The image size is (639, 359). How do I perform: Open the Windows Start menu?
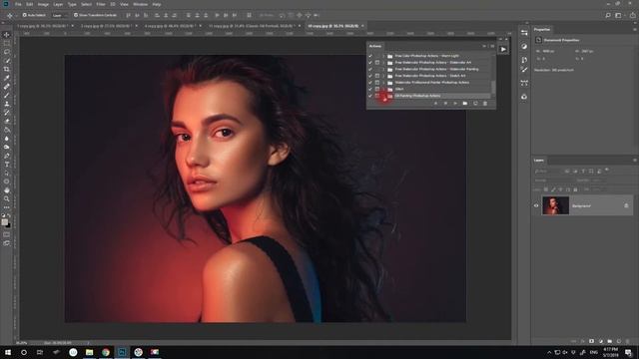(x=8, y=352)
